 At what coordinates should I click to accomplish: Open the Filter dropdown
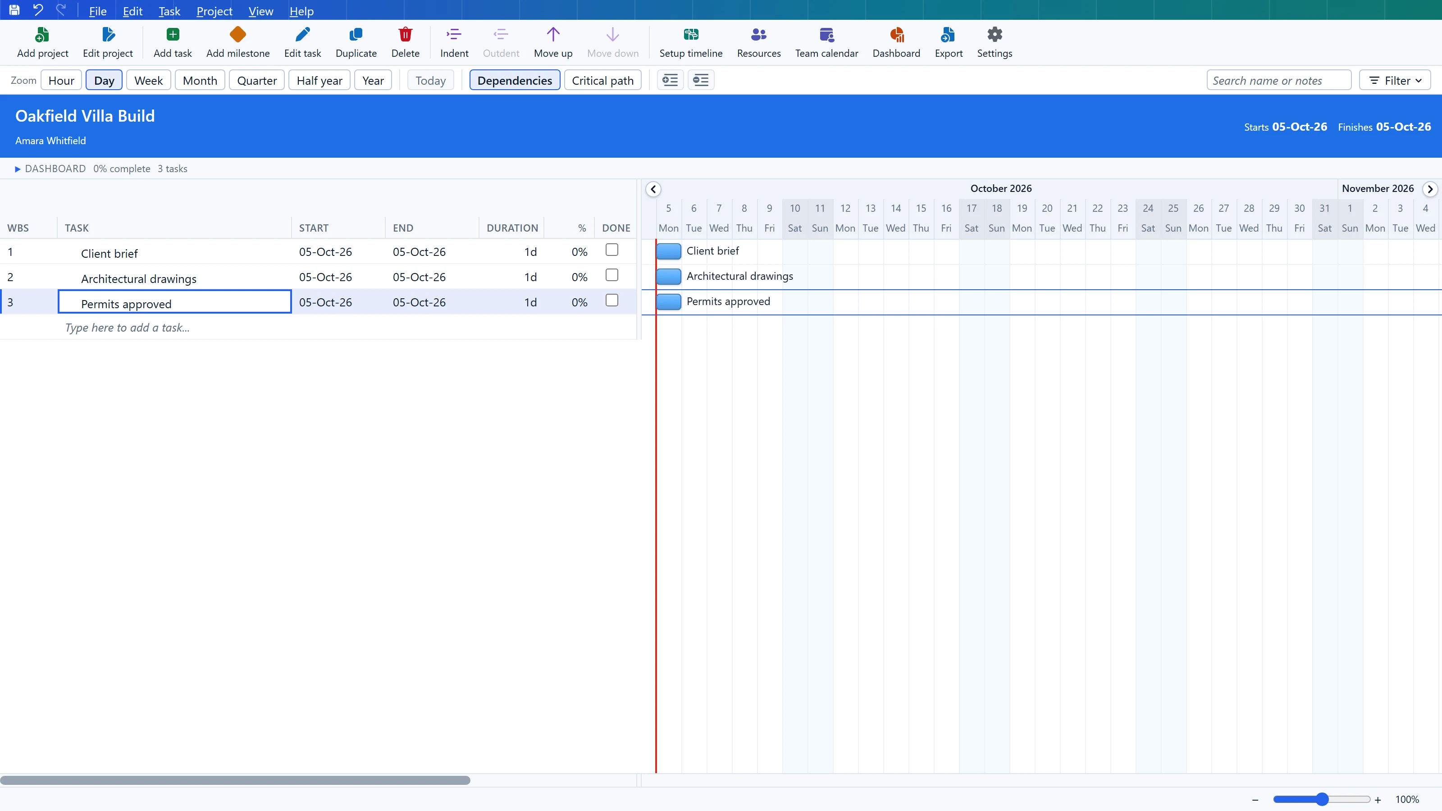coord(1394,80)
